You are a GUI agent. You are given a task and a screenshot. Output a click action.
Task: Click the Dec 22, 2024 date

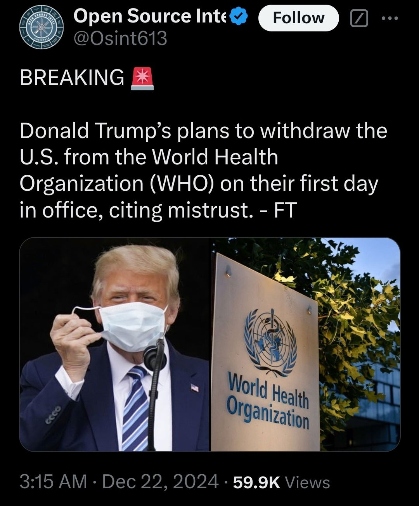pyautogui.click(x=160, y=482)
